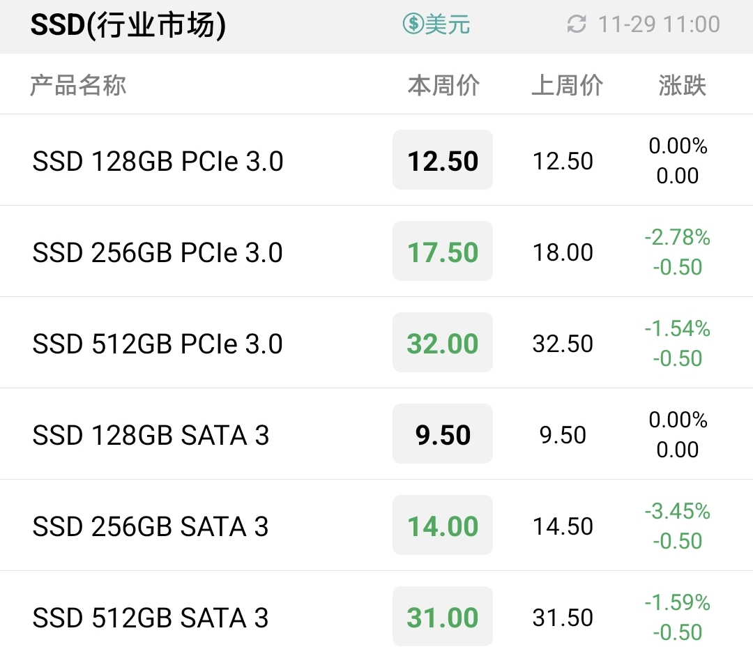Open the SSD 256GB SATA 3 row

[376, 525]
